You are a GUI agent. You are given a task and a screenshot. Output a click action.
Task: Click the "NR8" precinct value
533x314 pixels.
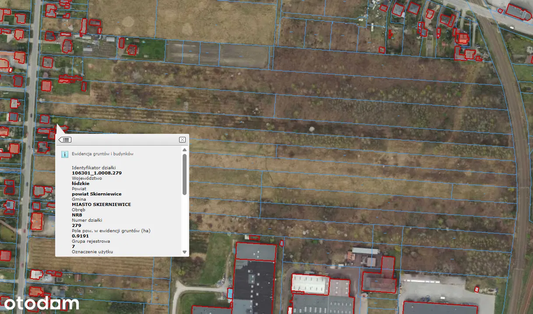click(77, 215)
